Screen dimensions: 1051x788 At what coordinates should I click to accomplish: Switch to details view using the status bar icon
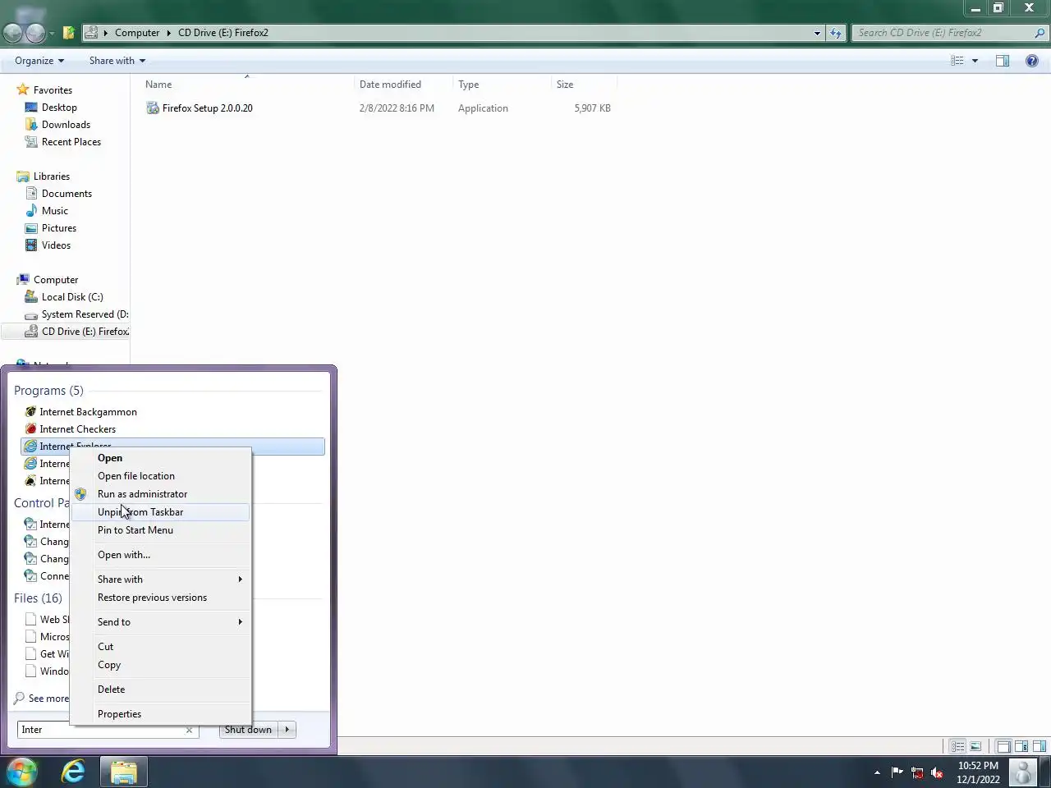957,746
